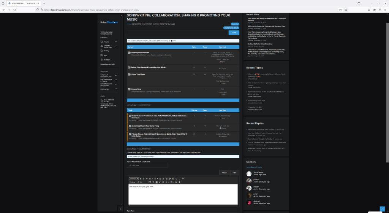
Task: Bookmark this page with the star icon
Action: [x=346, y=10]
